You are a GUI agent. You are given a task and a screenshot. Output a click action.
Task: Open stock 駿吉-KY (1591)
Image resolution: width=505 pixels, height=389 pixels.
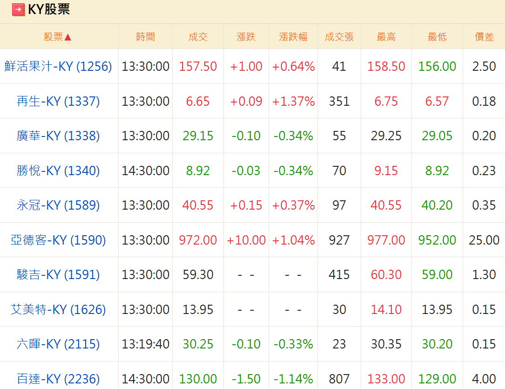[58, 274]
